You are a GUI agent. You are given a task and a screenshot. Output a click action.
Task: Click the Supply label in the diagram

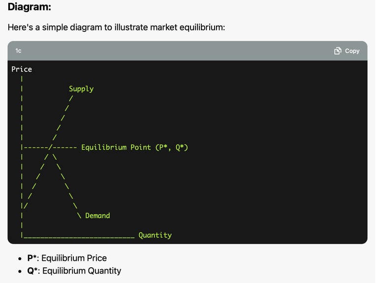click(x=81, y=89)
